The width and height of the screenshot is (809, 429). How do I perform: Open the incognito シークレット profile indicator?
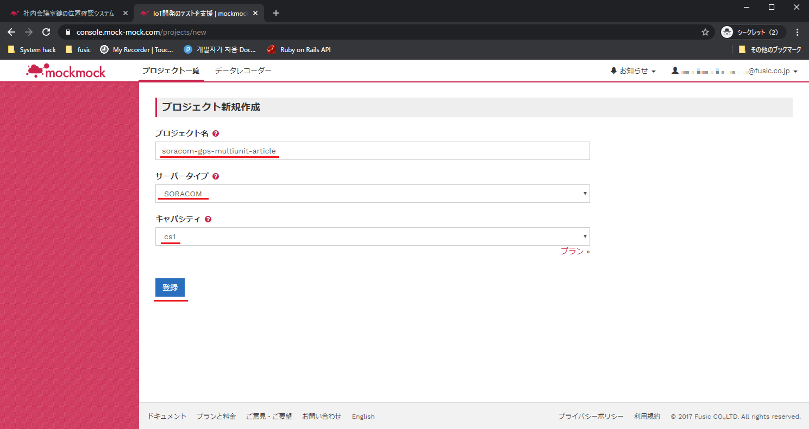coord(752,32)
